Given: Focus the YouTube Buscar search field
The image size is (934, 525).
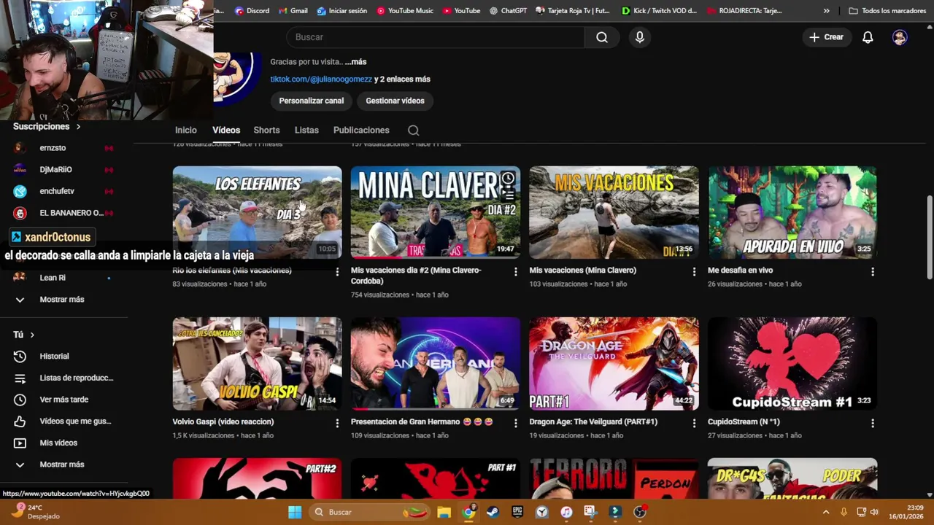Looking at the screenshot, I should pos(436,37).
